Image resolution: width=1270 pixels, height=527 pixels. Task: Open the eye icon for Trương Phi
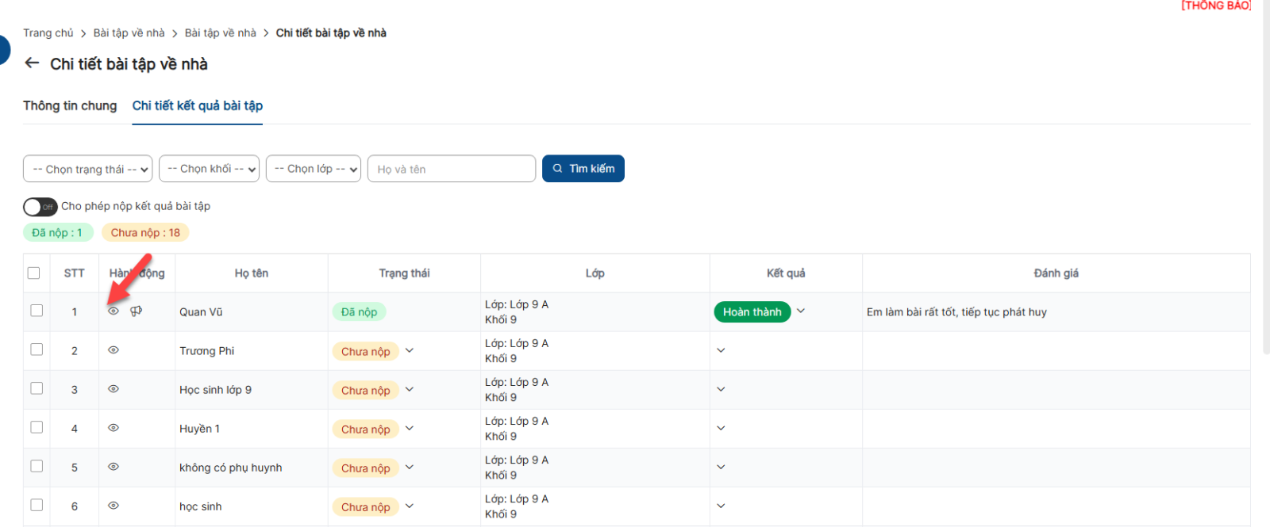[x=114, y=350]
